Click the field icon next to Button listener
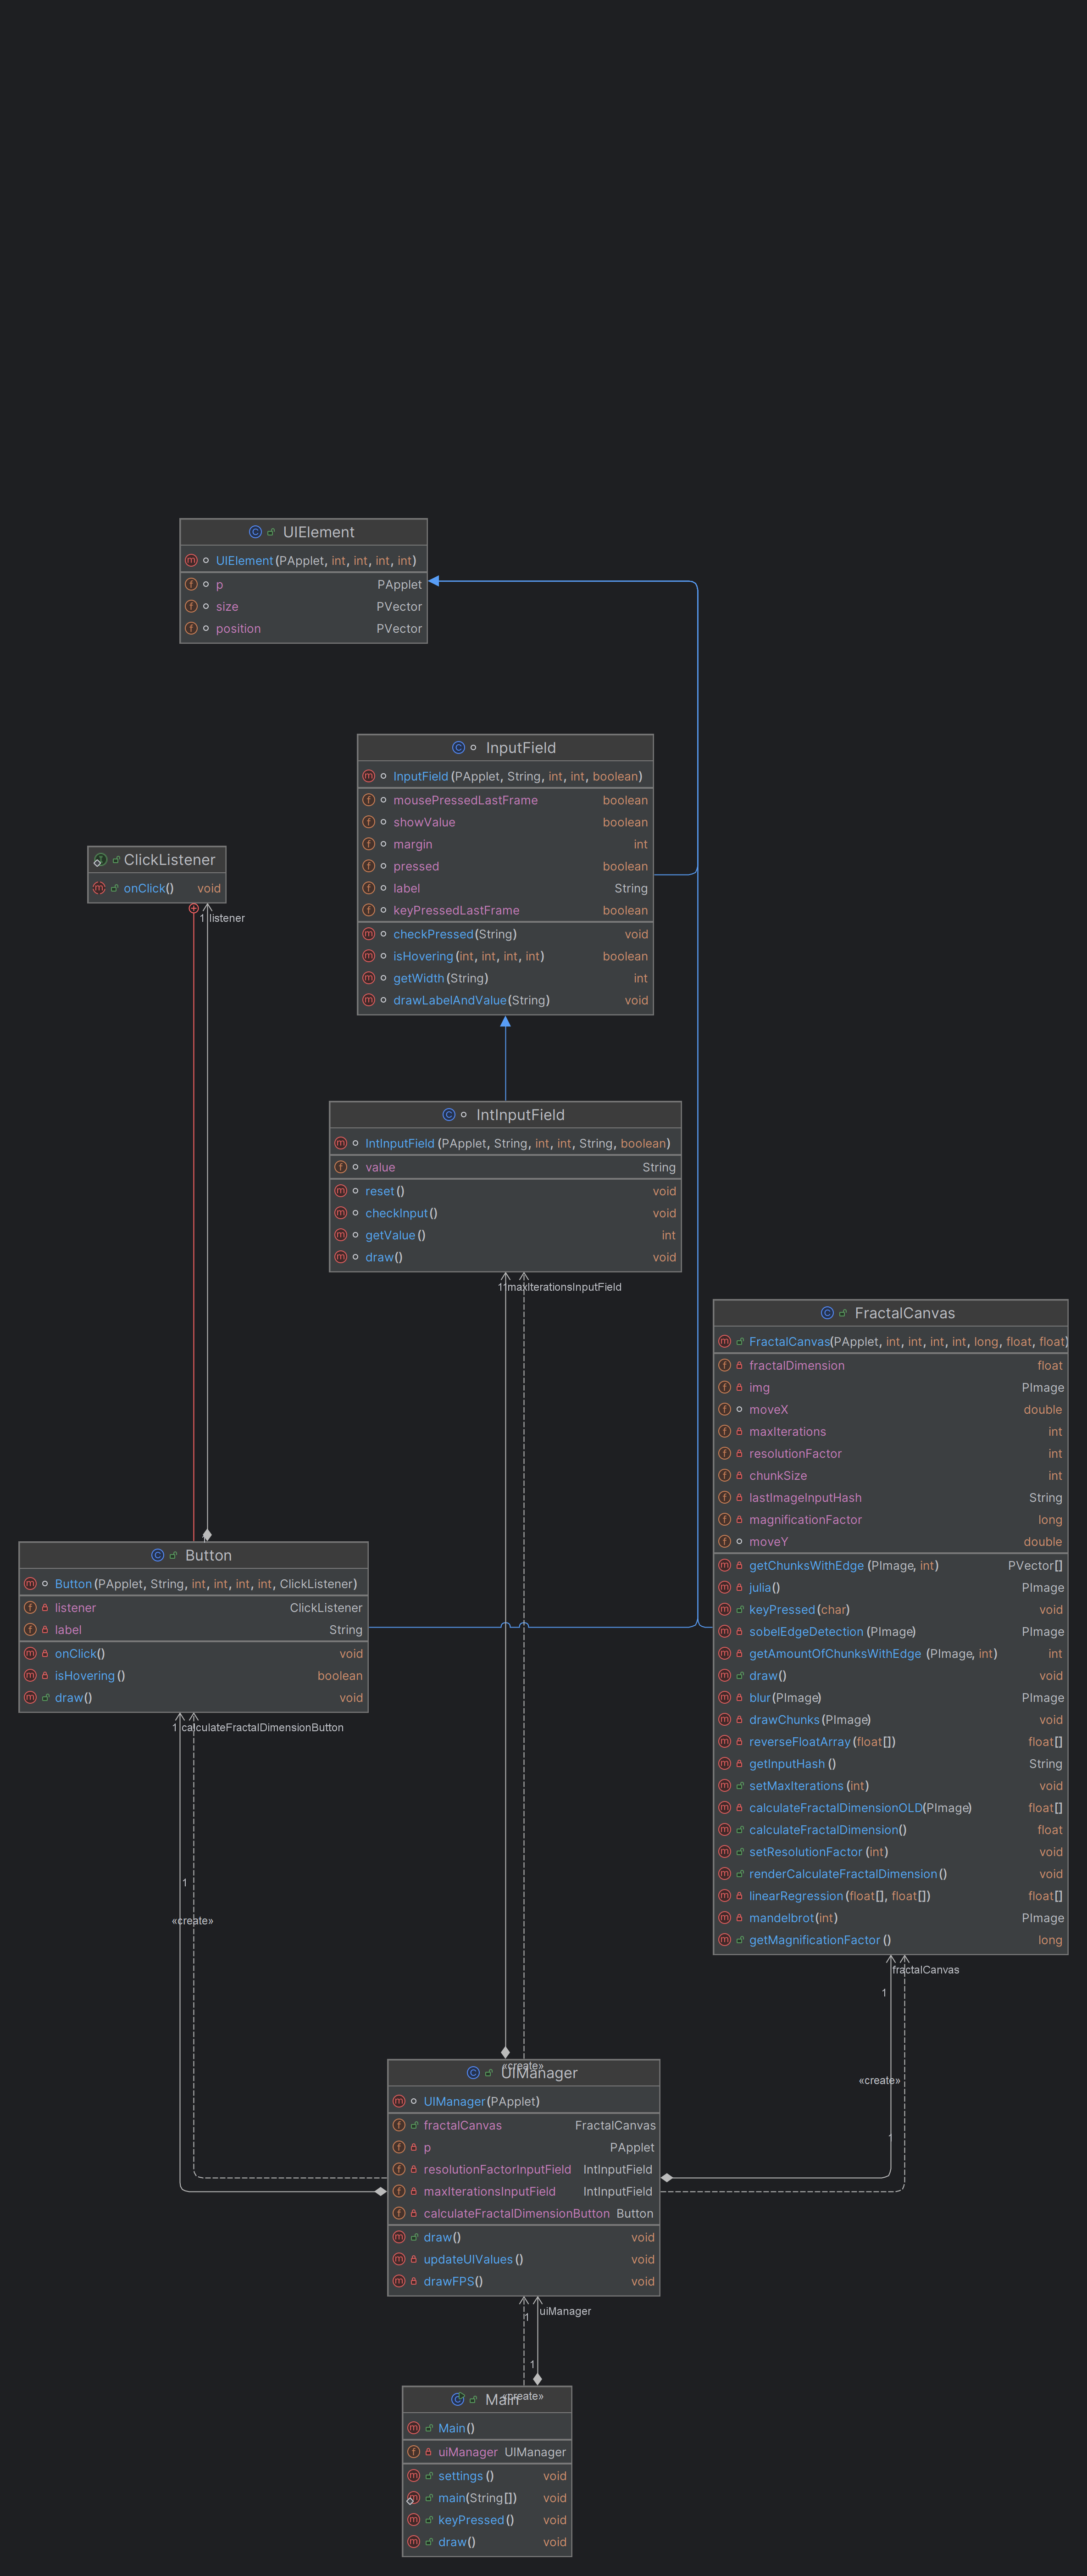The width and height of the screenshot is (1087, 2576). point(30,1607)
